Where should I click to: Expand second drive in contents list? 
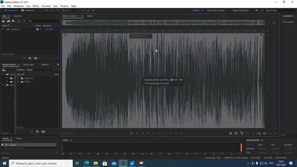(18, 82)
